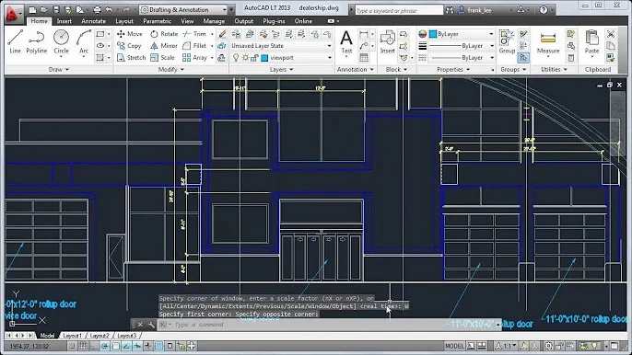
Task: Toggle Grid Display in status bar
Action: (83, 346)
